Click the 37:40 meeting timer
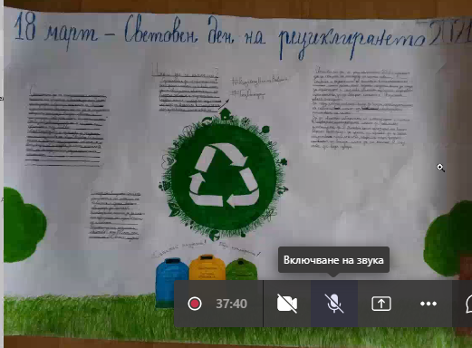The image size is (472, 348). coord(231,304)
